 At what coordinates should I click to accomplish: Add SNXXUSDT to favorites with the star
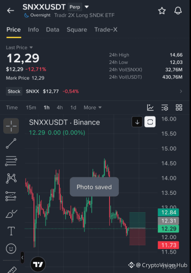pyautogui.click(x=162, y=11)
